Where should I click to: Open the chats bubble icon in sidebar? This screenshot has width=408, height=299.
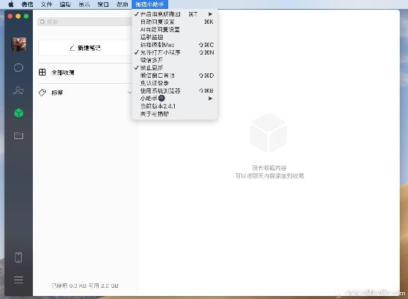(19, 68)
